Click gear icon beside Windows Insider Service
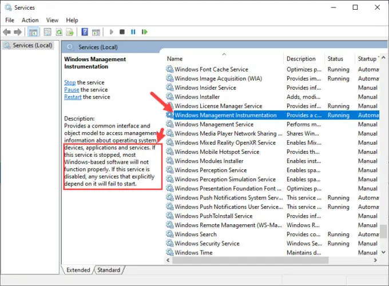Screen dimensions: 389x286 point(170,88)
